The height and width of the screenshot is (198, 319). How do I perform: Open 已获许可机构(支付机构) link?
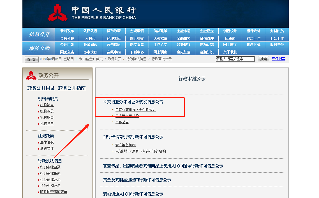point(135,110)
